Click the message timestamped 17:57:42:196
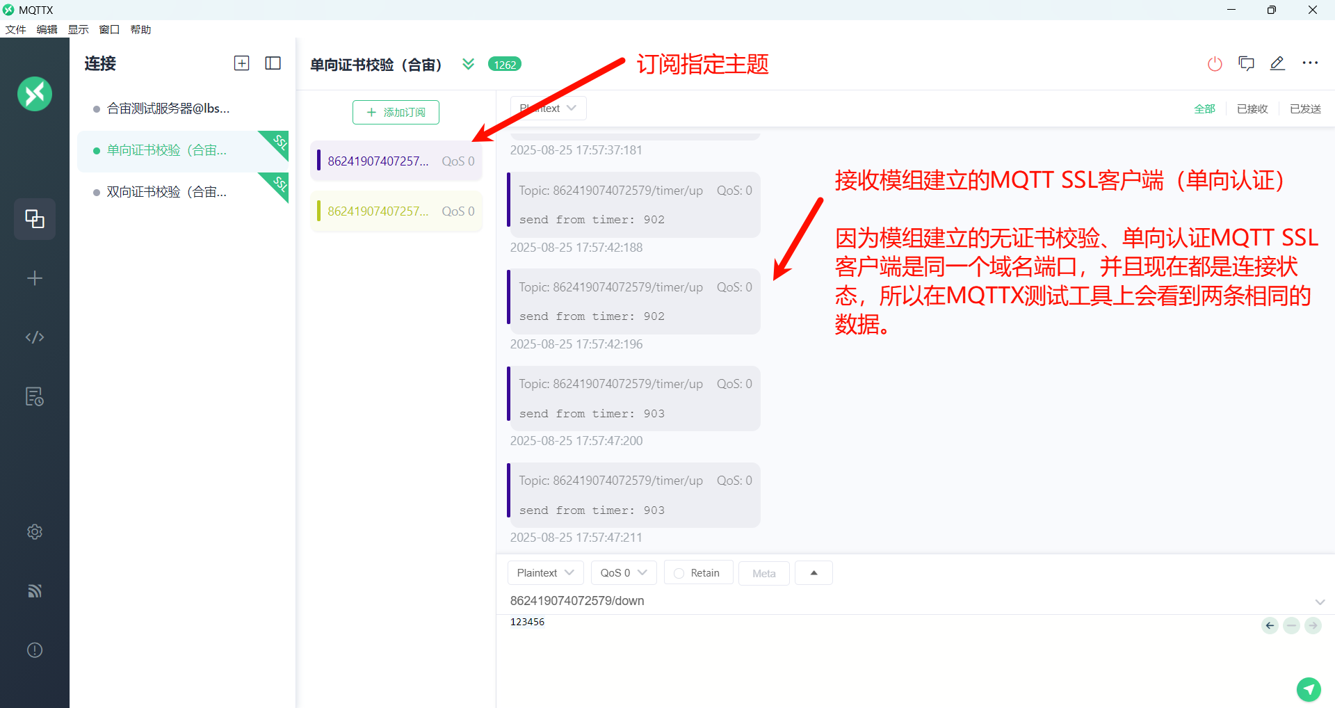The width and height of the screenshot is (1335, 708). coord(633,301)
